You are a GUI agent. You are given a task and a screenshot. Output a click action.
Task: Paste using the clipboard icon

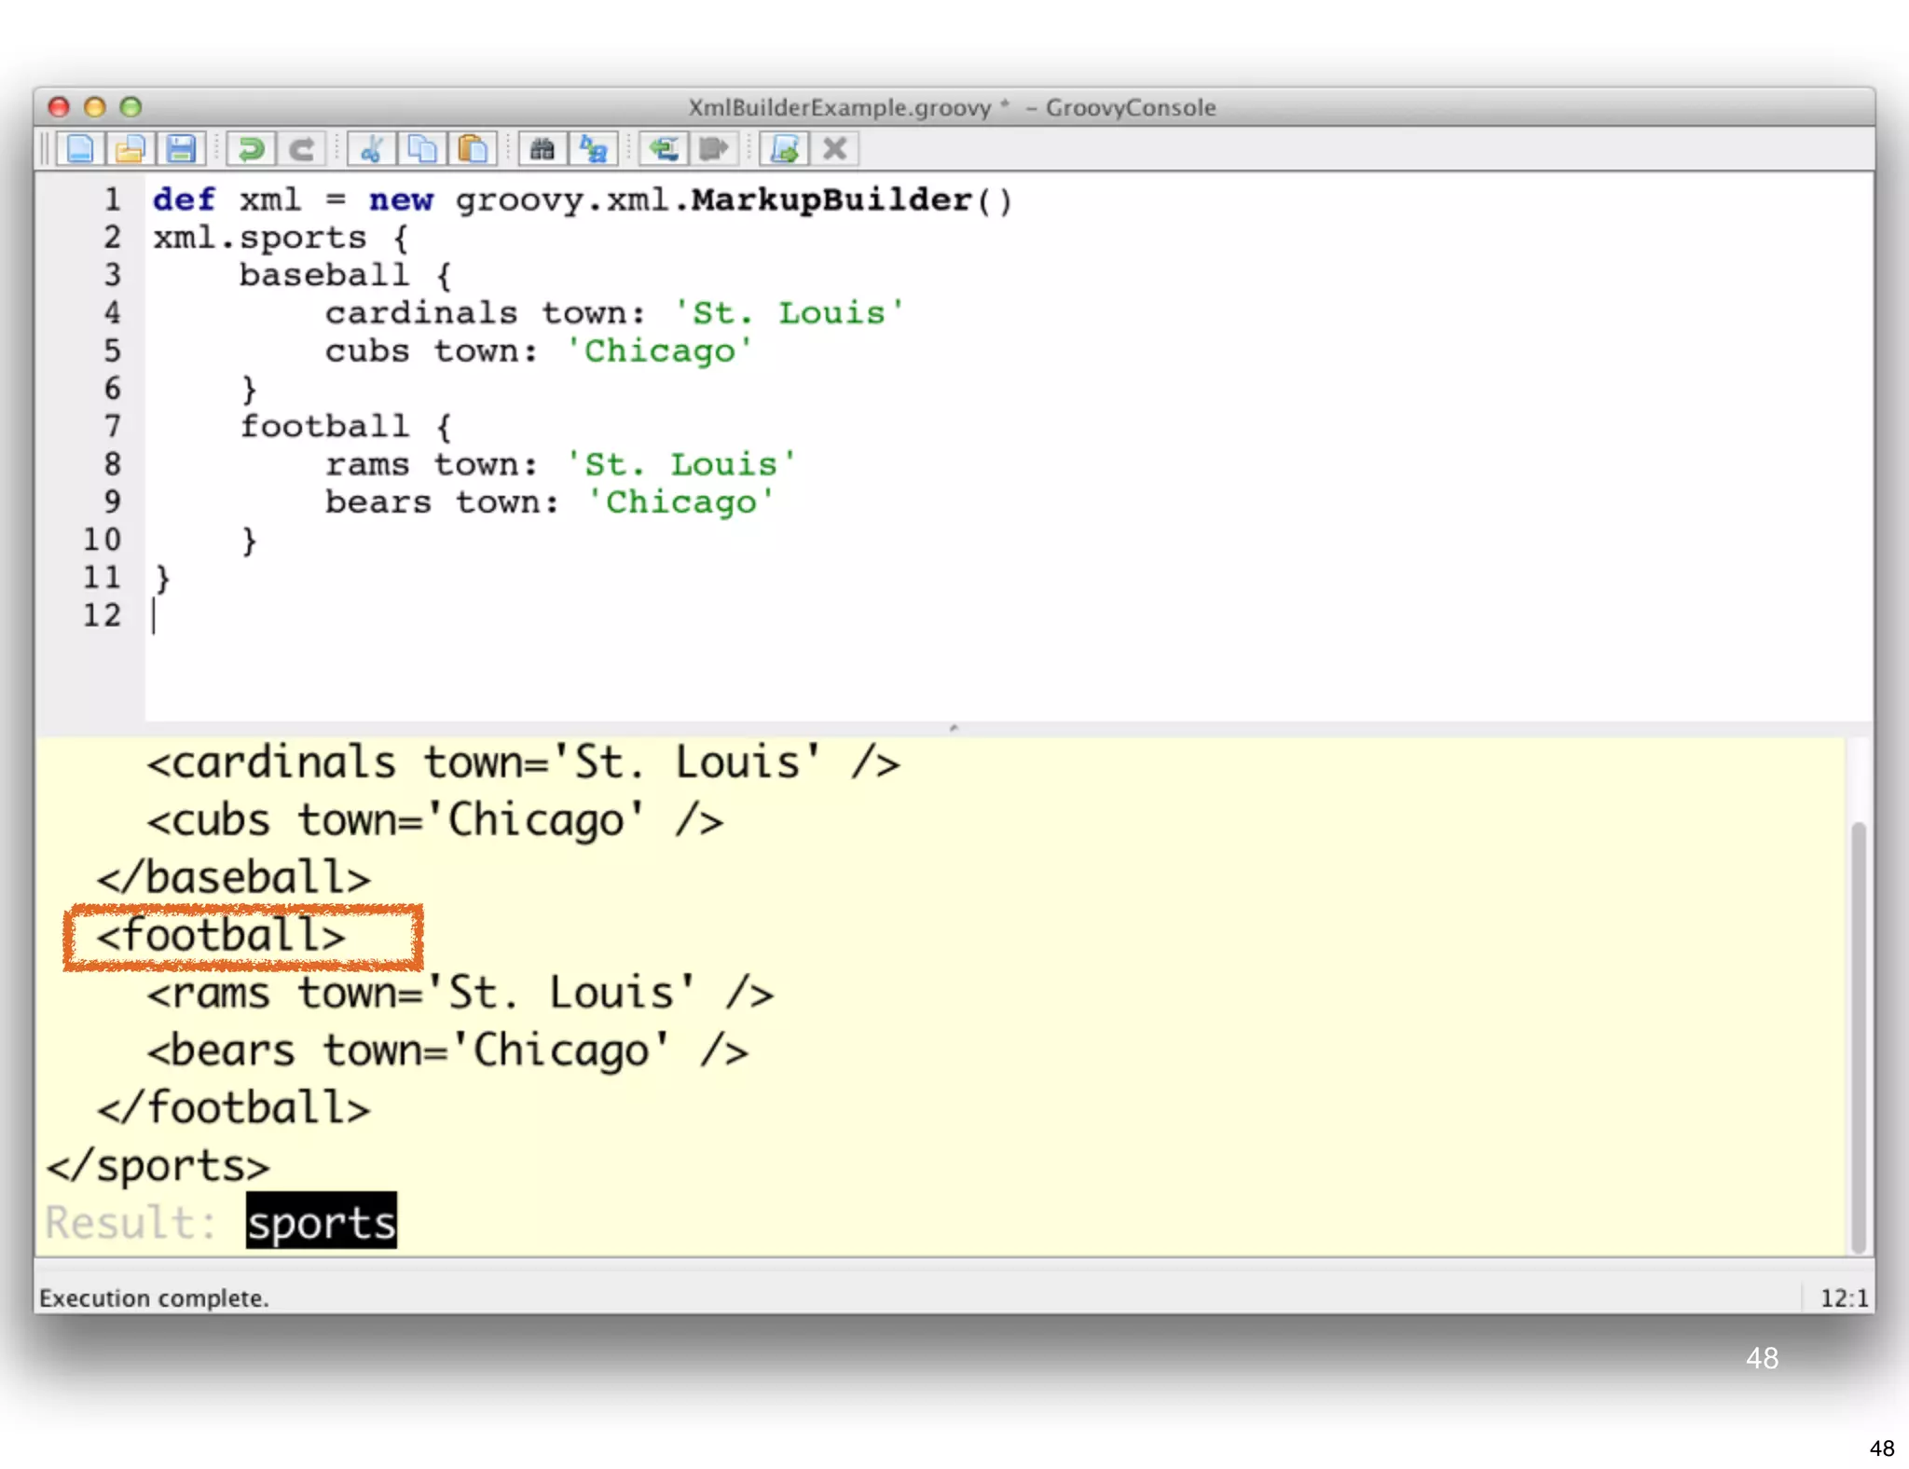point(474,149)
